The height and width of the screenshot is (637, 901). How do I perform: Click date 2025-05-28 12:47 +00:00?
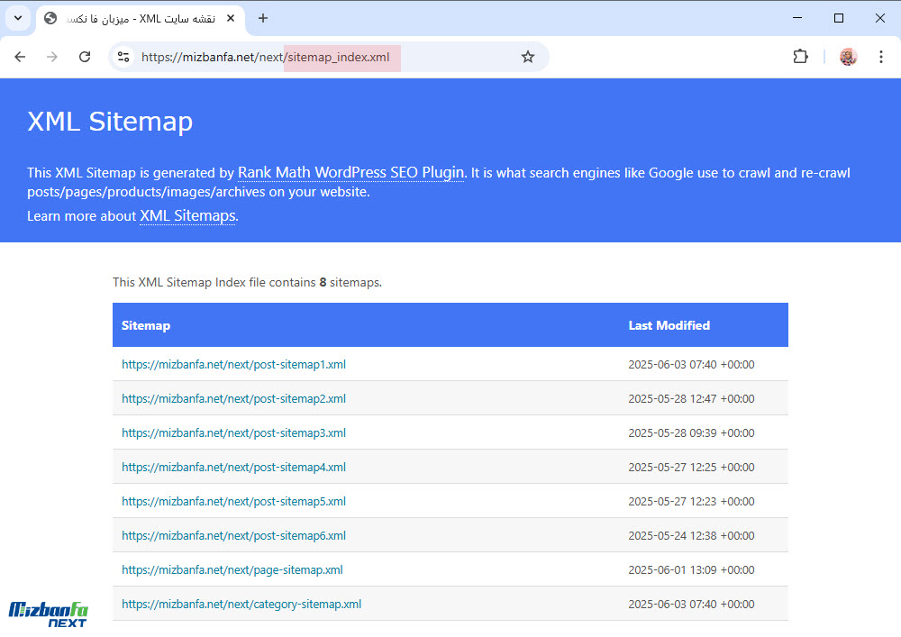(691, 398)
